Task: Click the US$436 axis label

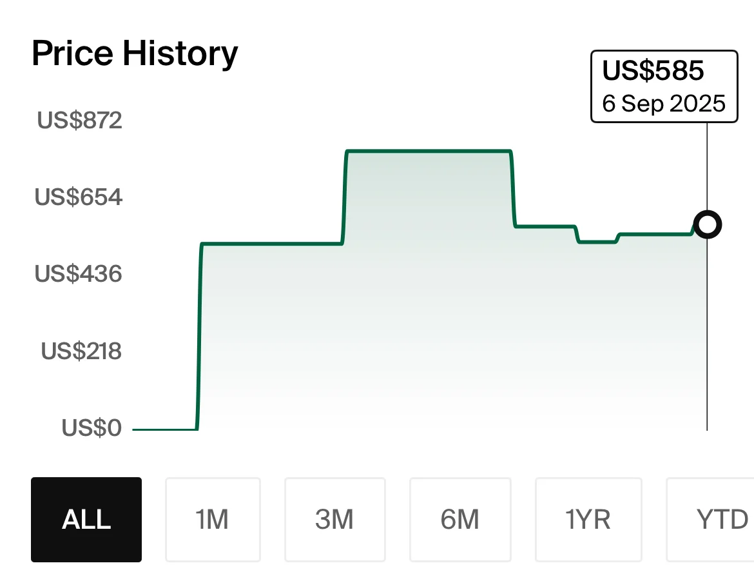Action: pyautogui.click(x=79, y=274)
